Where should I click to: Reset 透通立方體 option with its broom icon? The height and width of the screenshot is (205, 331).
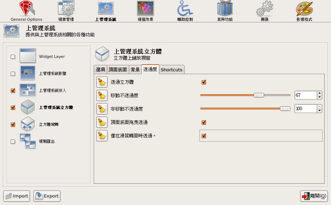coord(102,82)
